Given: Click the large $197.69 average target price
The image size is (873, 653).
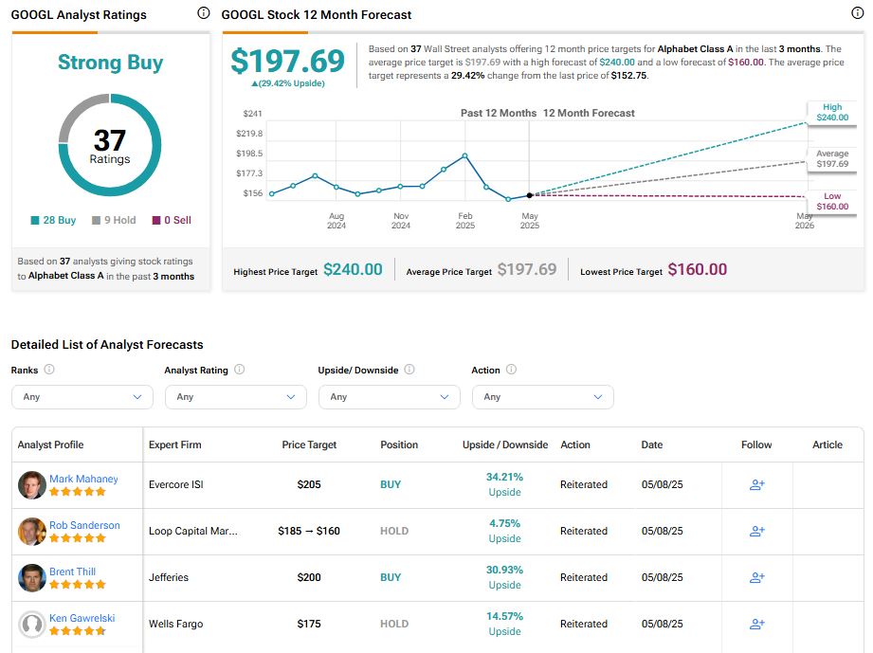Looking at the screenshot, I should coord(288,61).
